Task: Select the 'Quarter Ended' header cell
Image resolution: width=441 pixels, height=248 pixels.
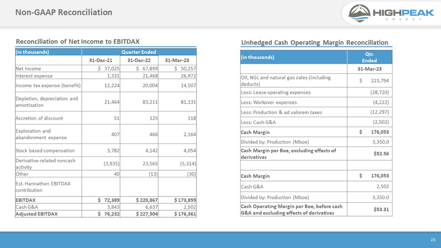Action: 139,52
